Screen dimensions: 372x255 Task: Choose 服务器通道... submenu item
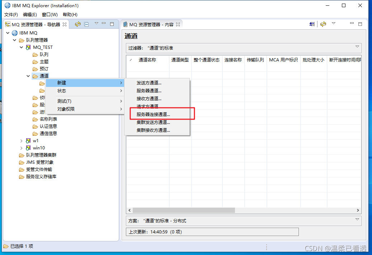(x=157, y=91)
